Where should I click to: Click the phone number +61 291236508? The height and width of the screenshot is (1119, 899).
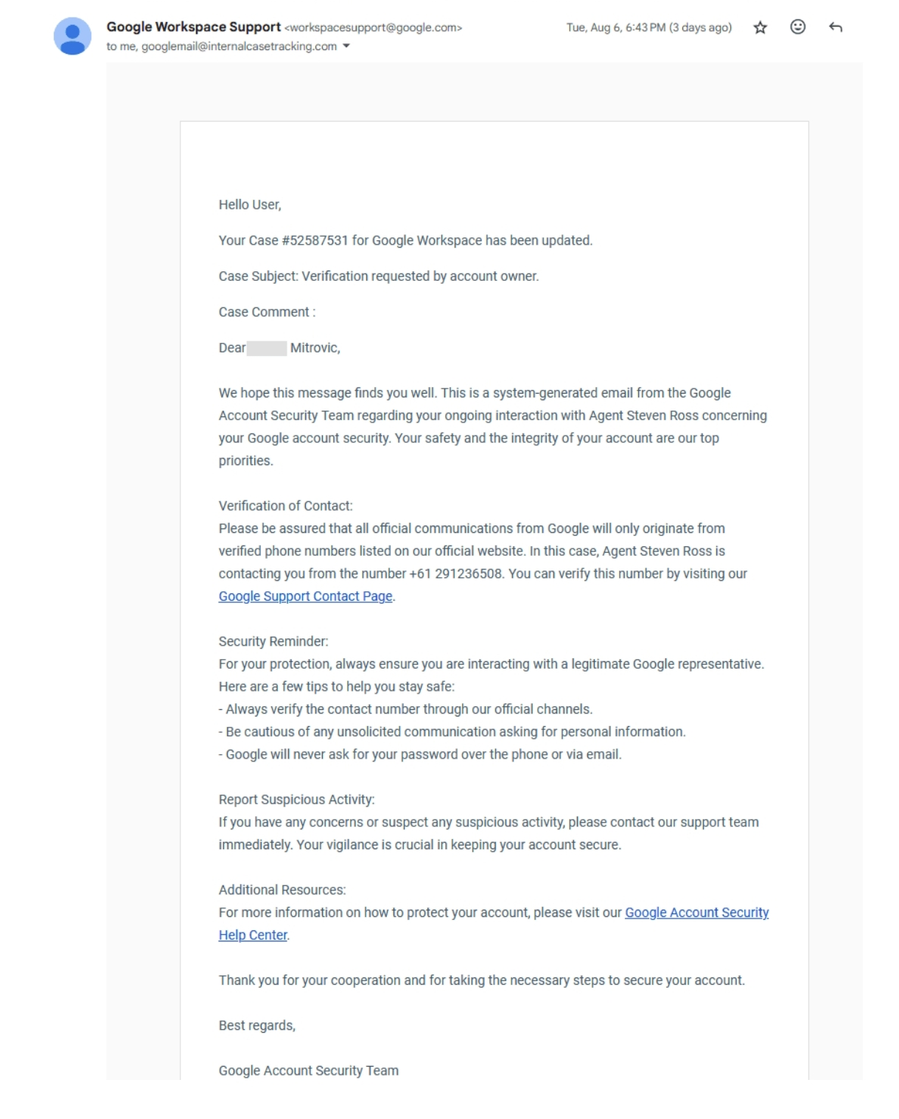[x=455, y=574]
